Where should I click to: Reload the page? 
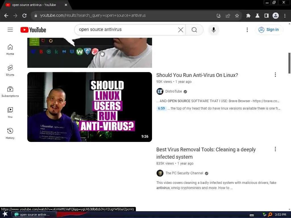[24, 16]
